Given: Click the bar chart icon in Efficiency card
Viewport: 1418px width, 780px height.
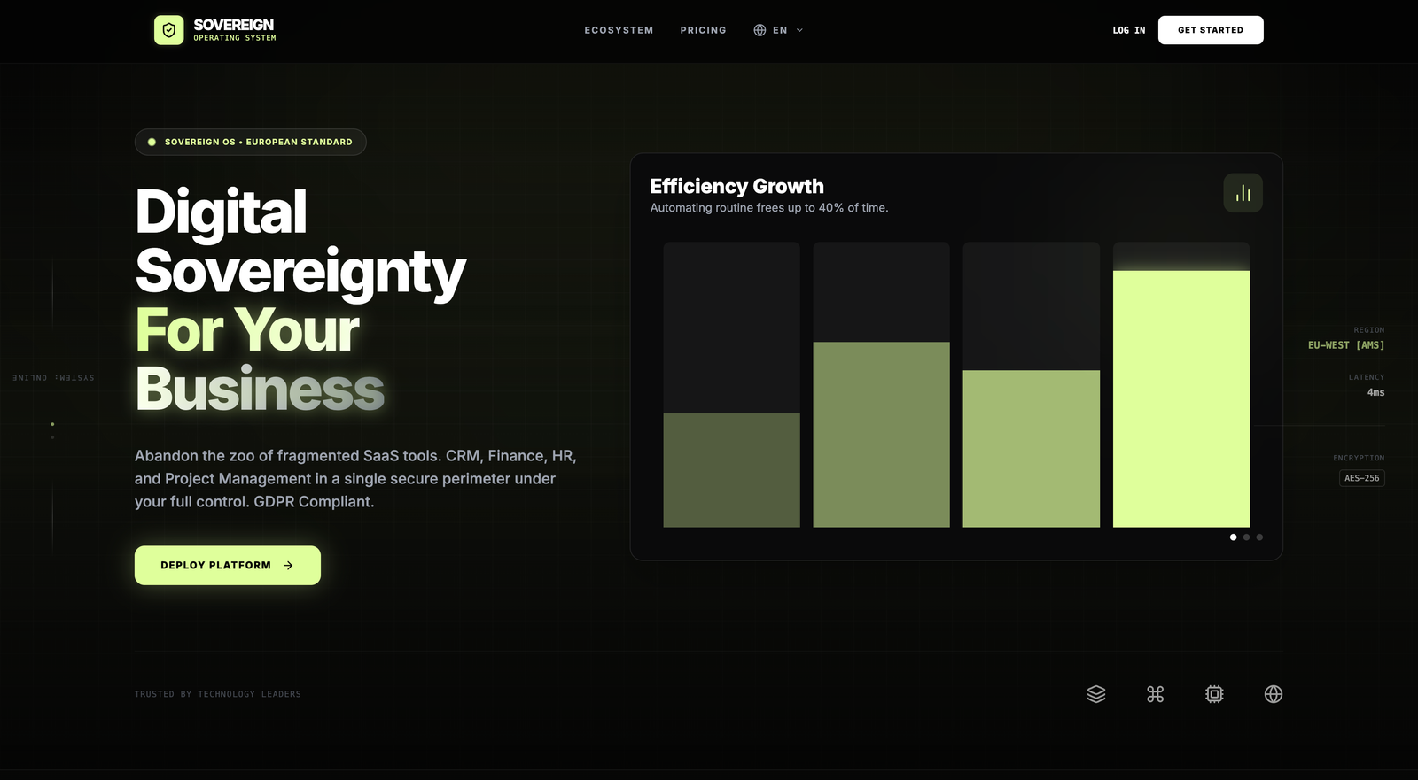Looking at the screenshot, I should 1243,193.
